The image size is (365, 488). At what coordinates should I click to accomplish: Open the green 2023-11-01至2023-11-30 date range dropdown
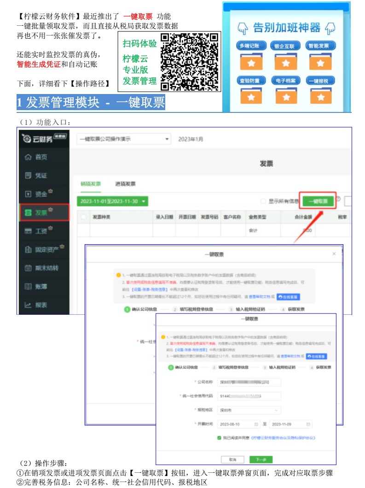[113, 201]
